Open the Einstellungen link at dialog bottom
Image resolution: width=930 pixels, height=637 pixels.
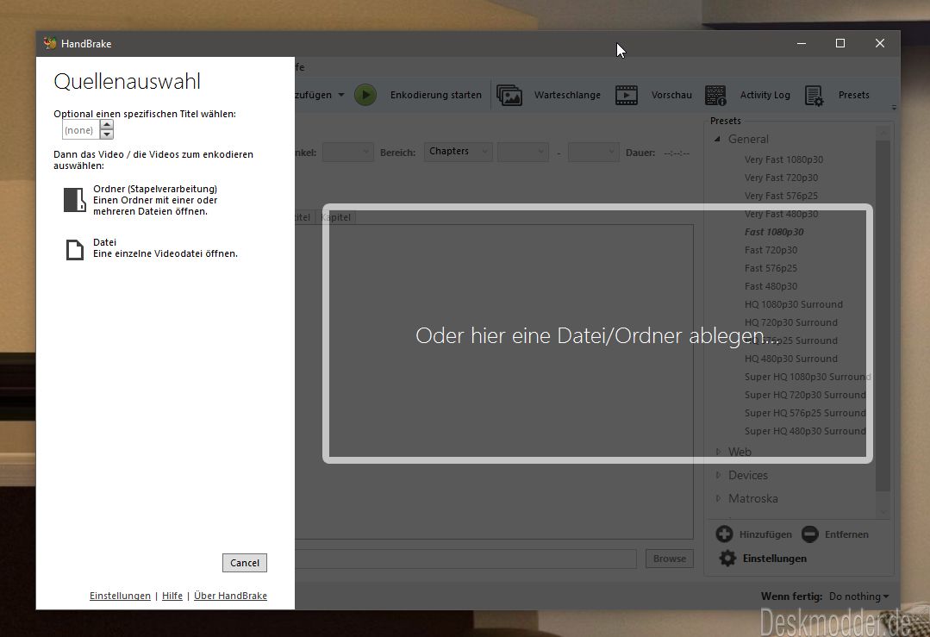(120, 596)
